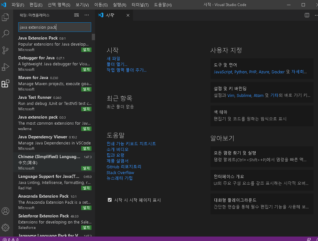
Task: Open the 이동(G) menu
Action: [x=101, y=5]
